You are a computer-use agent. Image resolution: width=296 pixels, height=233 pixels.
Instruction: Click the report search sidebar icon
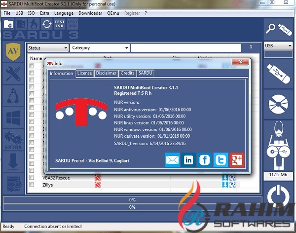click(x=13, y=184)
